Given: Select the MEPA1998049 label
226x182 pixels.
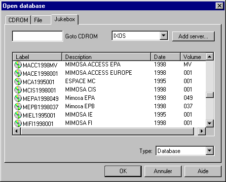Looking at the screenshot, I should click(x=40, y=99).
